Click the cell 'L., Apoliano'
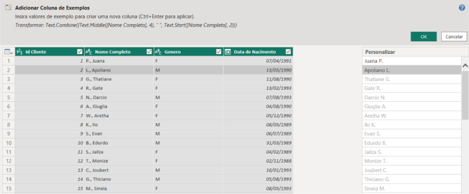Viewport: 469px width, 194px height. point(119,70)
